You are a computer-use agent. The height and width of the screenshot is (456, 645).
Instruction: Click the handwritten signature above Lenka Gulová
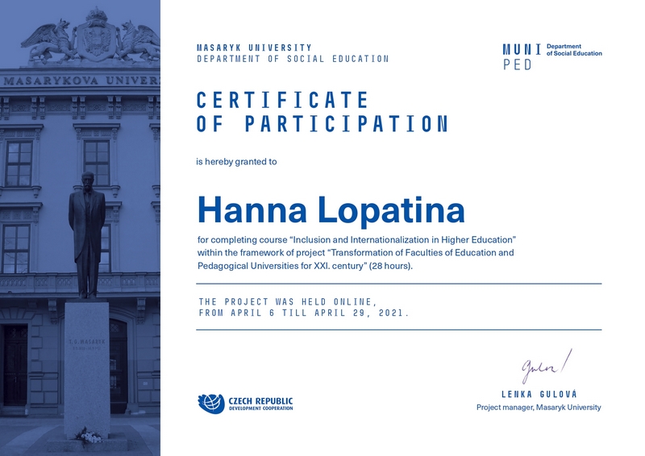(x=547, y=366)
